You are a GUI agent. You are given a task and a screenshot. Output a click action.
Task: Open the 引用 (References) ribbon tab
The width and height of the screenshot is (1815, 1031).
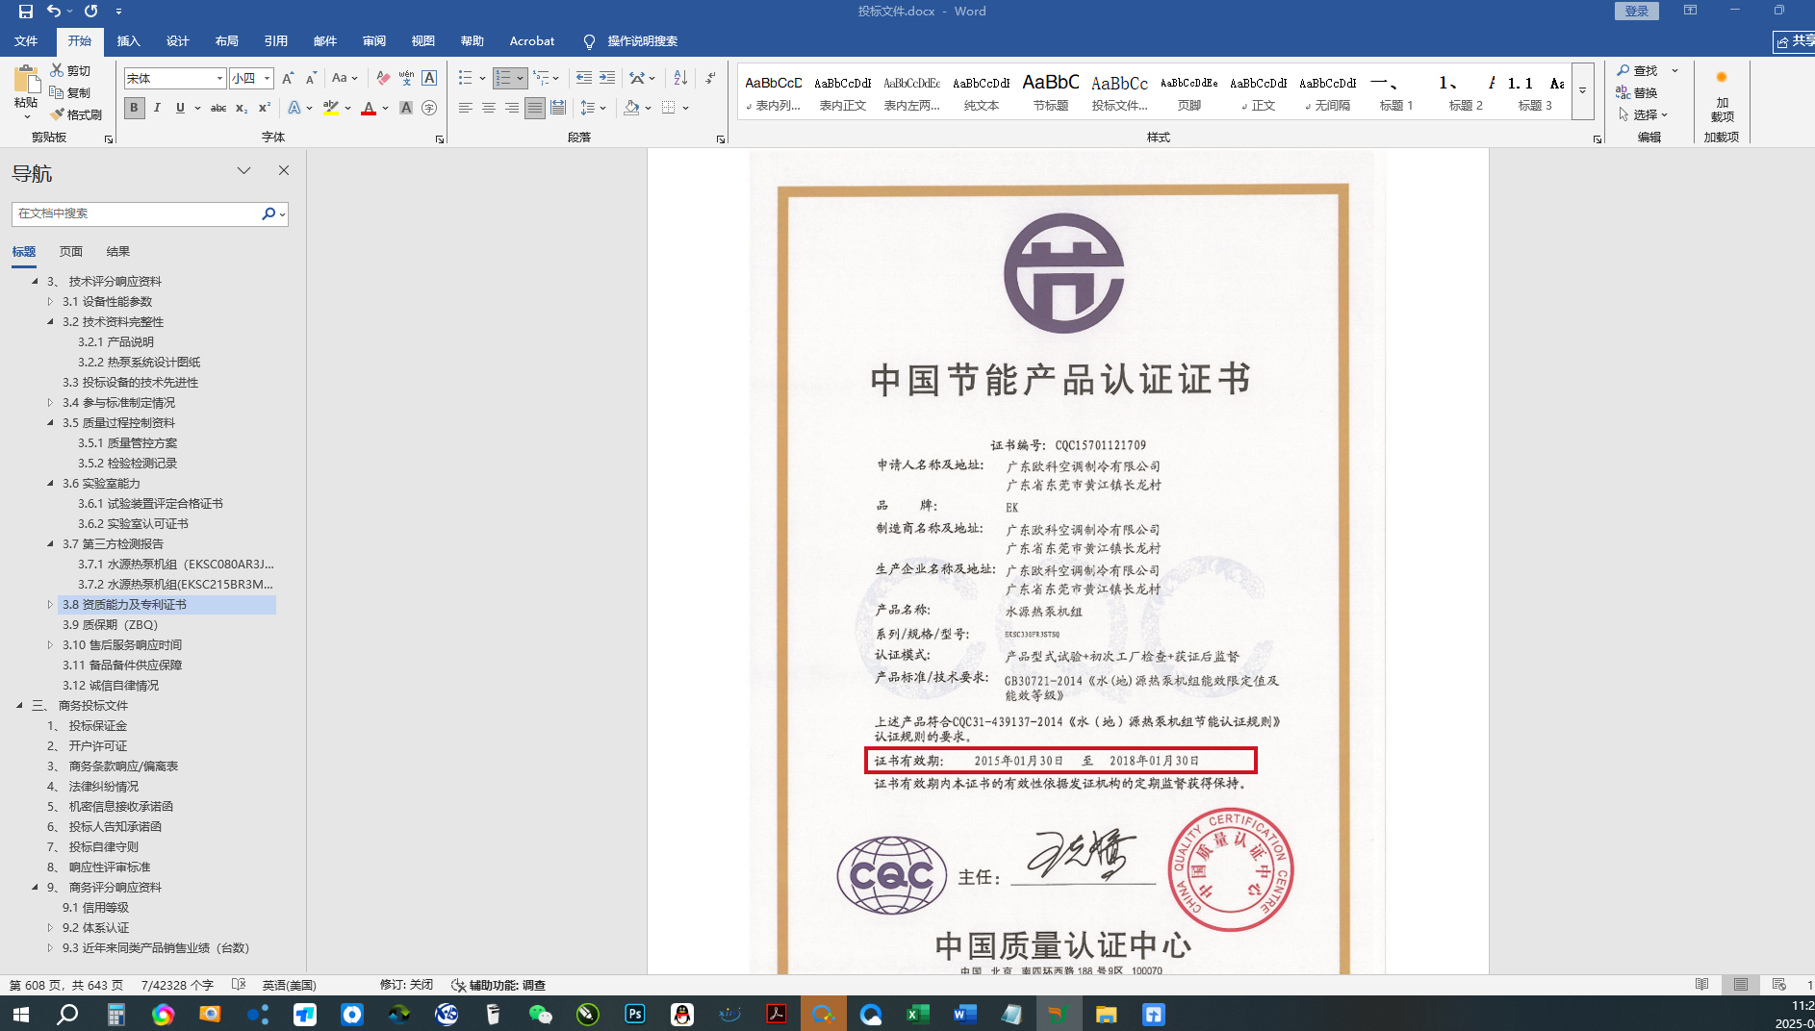(276, 41)
